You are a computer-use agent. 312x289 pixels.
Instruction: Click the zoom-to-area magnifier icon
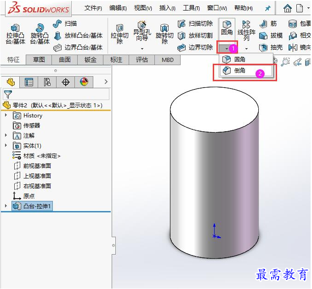tap(285, 62)
